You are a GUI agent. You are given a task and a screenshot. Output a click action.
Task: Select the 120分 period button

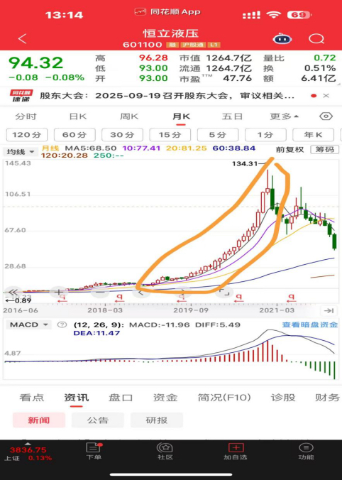(27, 135)
